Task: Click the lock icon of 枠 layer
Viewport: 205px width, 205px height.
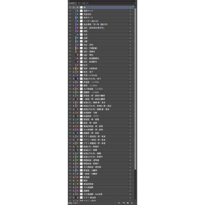Action: coord(74,7)
